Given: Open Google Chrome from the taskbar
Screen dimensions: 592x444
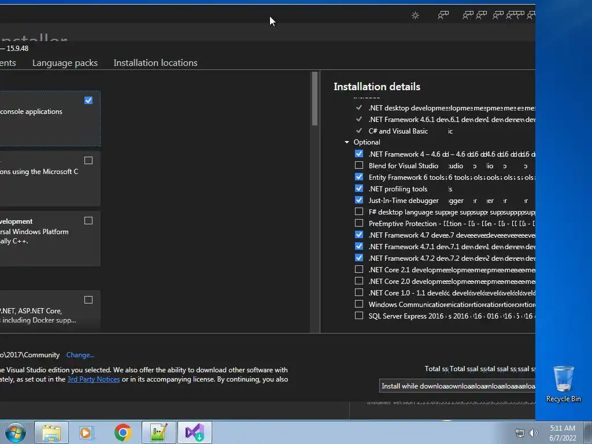Looking at the screenshot, I should tap(123, 432).
